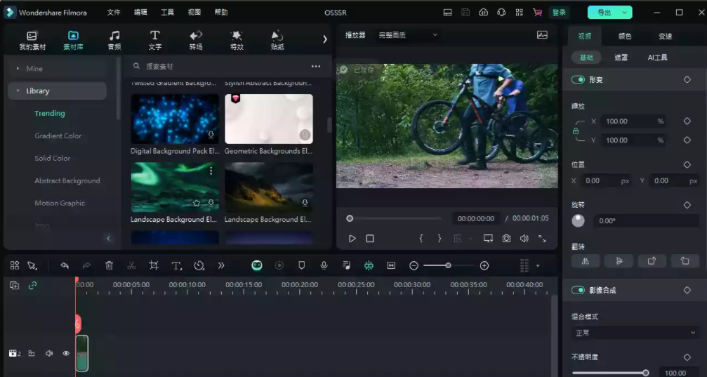Screen dimensions: 707x377
Task: Expand the Mine tree item
Action: point(18,69)
